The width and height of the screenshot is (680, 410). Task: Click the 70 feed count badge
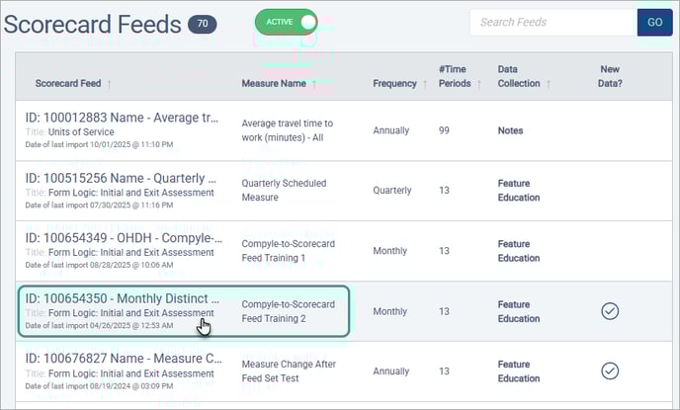pos(205,24)
